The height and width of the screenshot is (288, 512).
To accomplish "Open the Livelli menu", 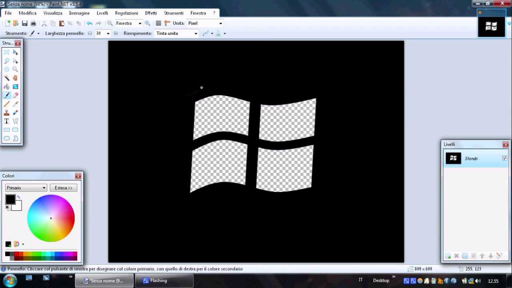I will click(x=102, y=13).
